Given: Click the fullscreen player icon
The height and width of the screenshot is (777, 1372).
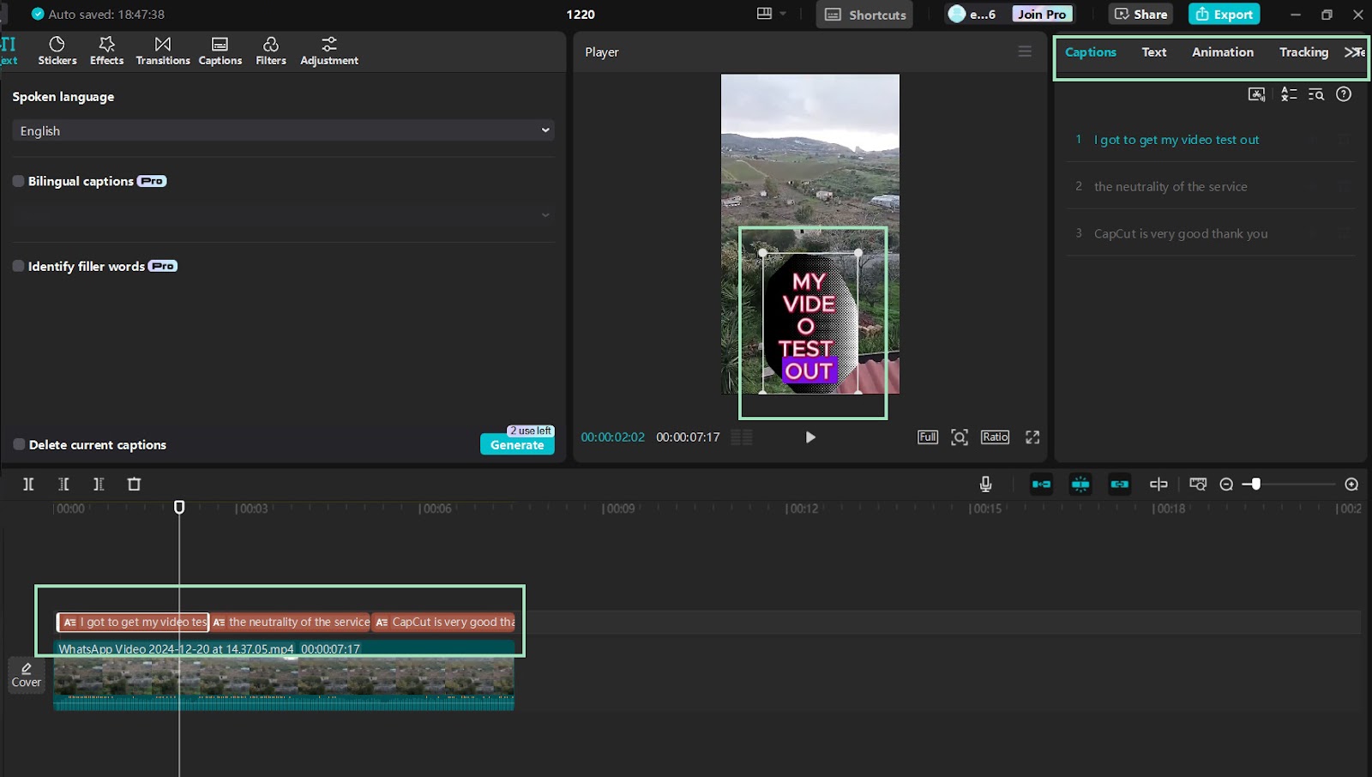Looking at the screenshot, I should coord(1032,437).
